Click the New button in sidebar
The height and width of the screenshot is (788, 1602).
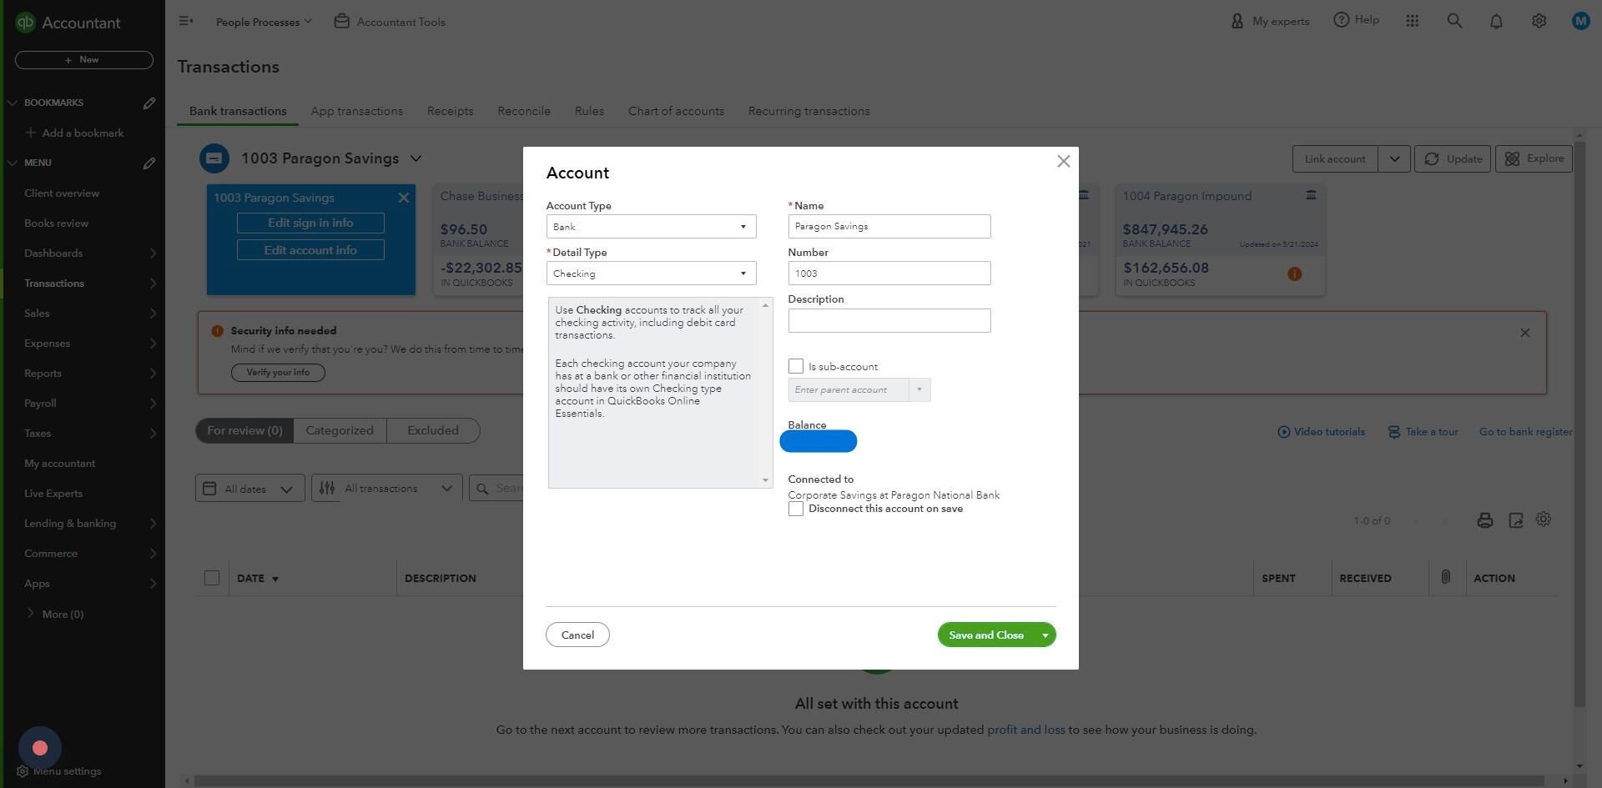tap(84, 60)
